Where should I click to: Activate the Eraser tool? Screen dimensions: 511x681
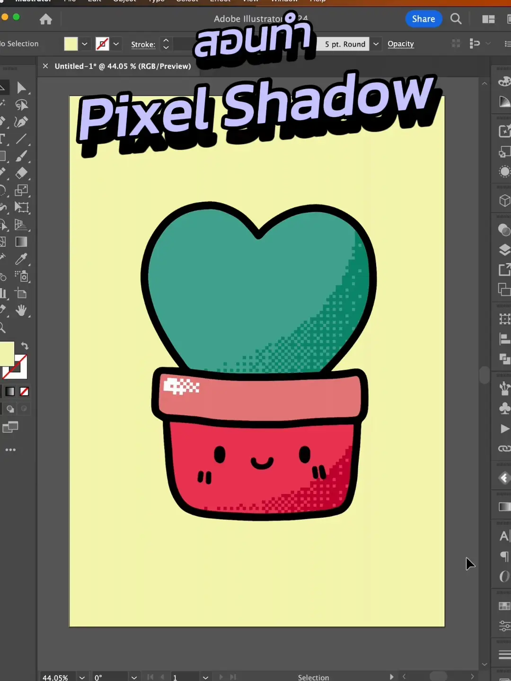(x=21, y=173)
